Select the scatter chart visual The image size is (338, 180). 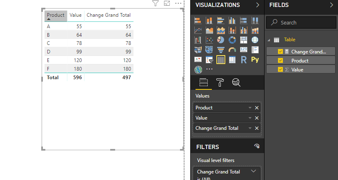coord(209,40)
